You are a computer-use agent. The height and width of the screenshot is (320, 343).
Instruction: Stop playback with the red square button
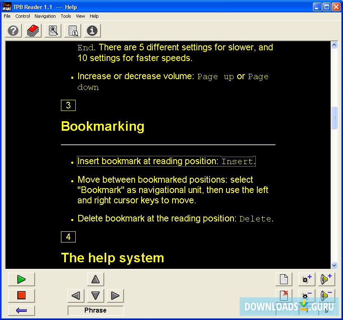[21, 296]
